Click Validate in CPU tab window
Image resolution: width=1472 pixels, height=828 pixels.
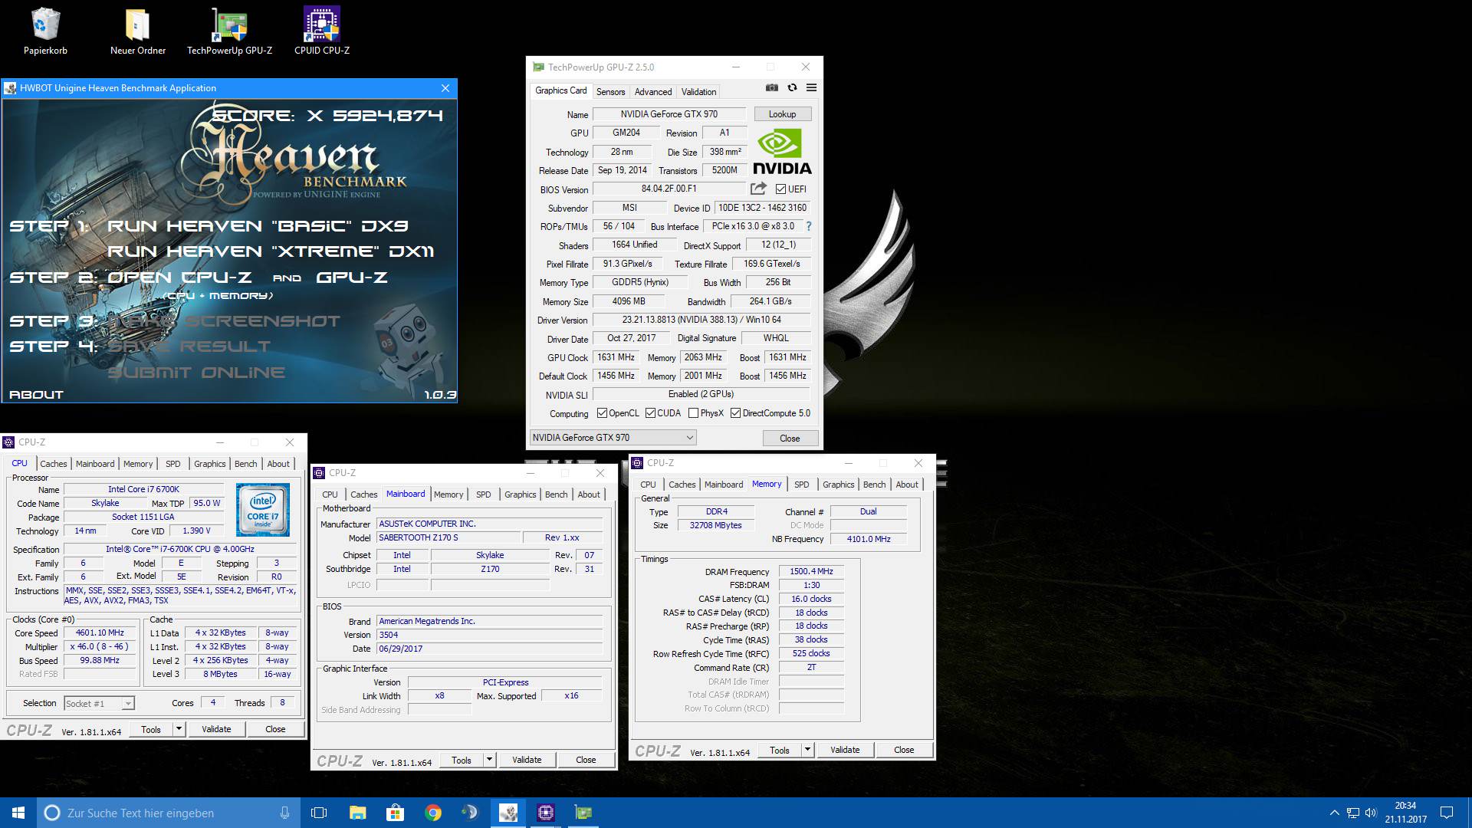[x=216, y=729]
